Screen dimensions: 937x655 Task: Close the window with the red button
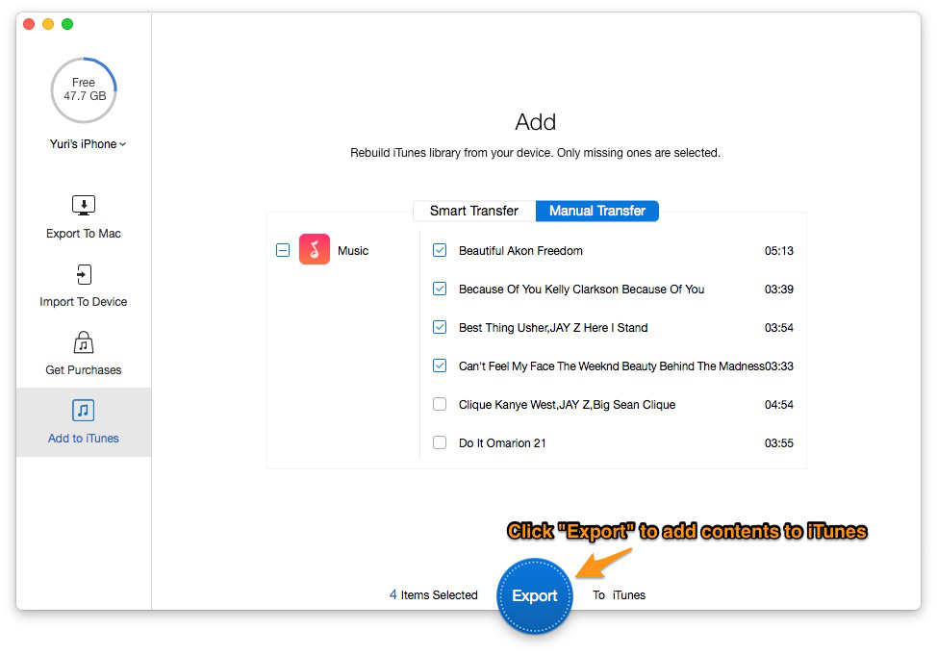[29, 24]
